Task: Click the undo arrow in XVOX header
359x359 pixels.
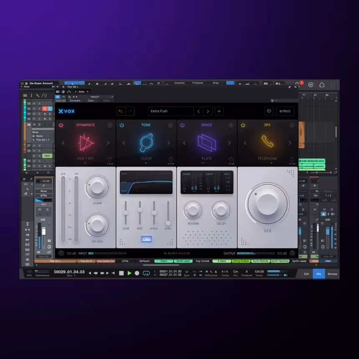Action: [121, 111]
